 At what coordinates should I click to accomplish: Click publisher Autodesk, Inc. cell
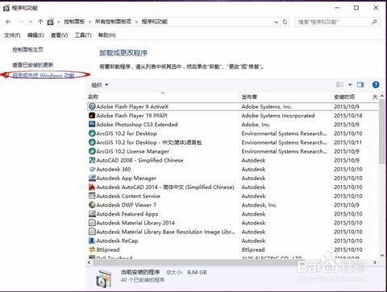[x=259, y=205]
